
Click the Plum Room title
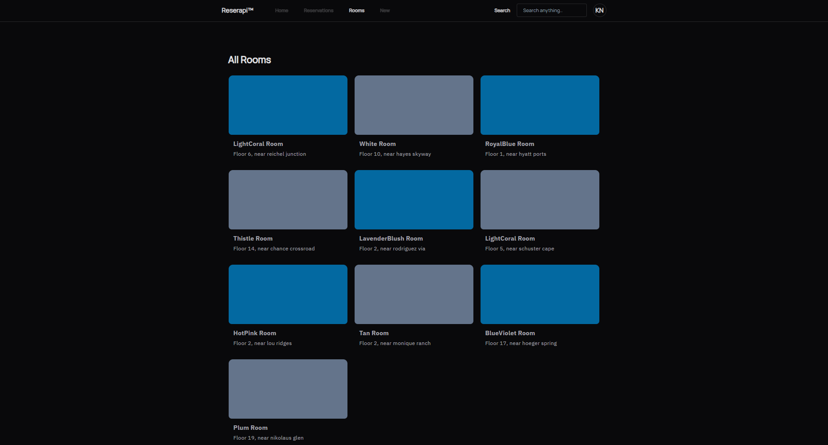tap(251, 428)
